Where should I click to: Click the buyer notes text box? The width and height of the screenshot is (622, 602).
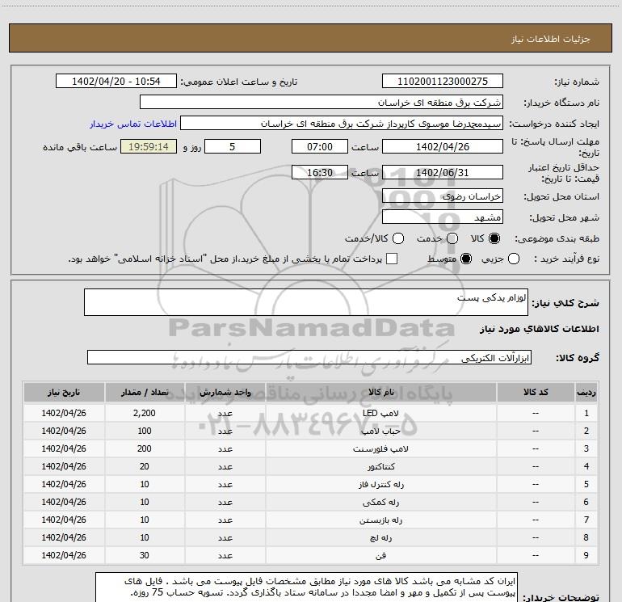click(x=306, y=587)
